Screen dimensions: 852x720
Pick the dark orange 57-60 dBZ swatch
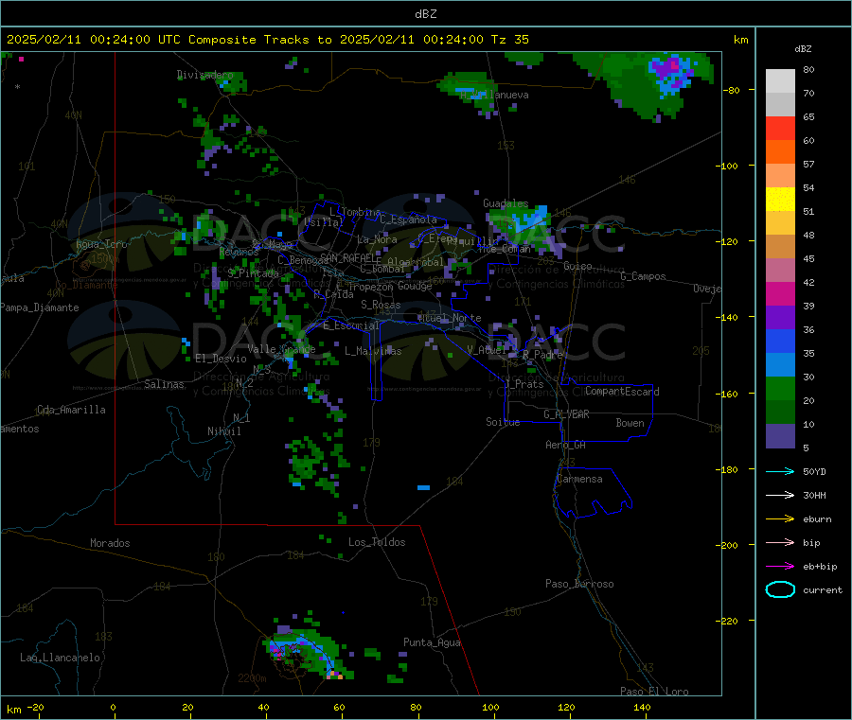780,152
